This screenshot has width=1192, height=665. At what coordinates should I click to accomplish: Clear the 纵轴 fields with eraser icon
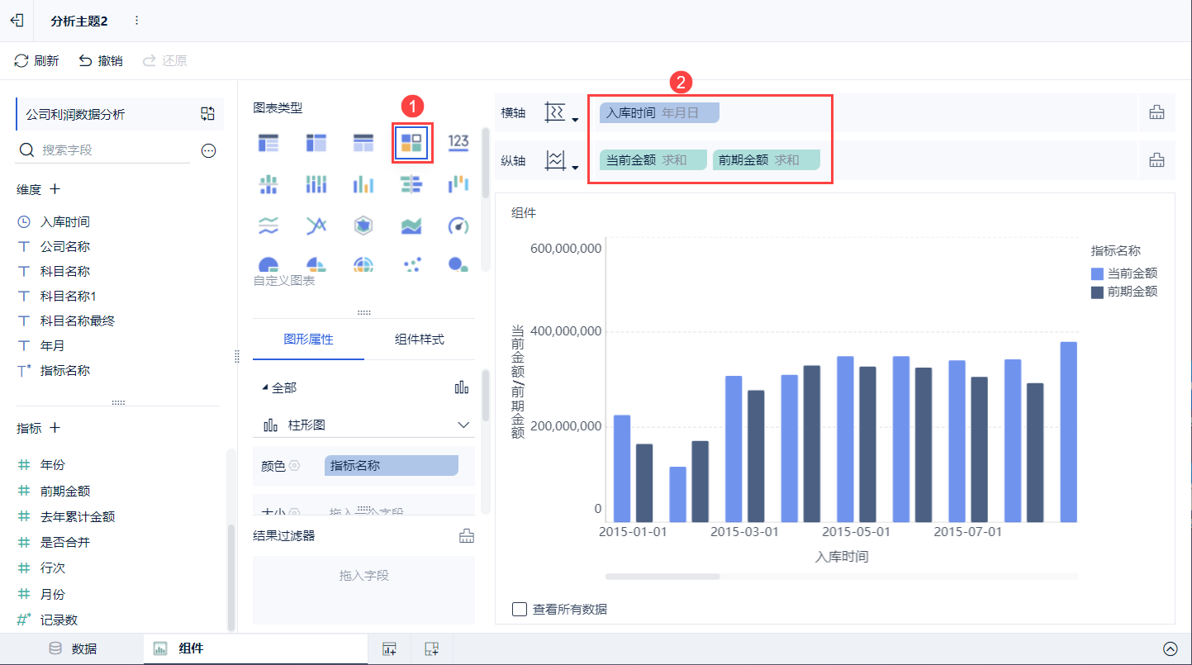[x=1156, y=160]
